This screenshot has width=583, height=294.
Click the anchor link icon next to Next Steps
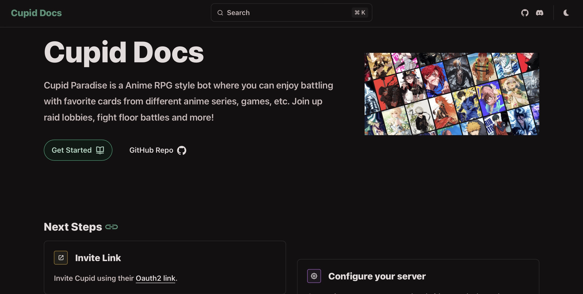pyautogui.click(x=111, y=227)
